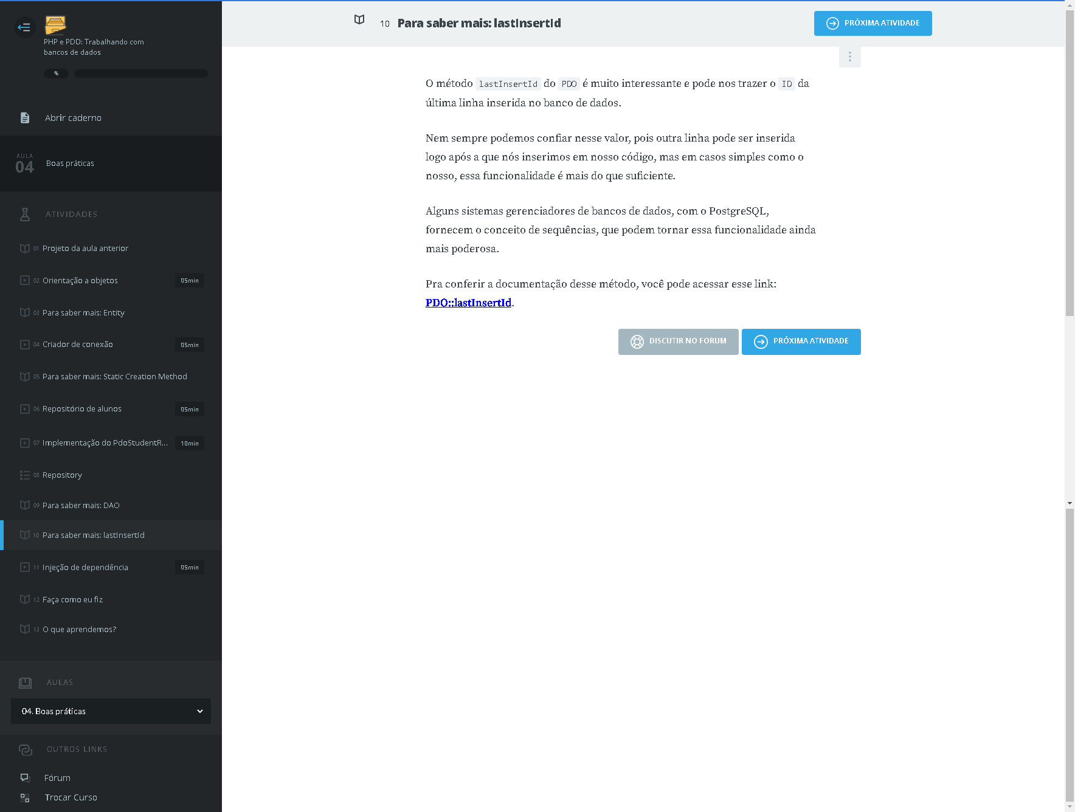Click the three-dot options menu icon
1075x812 pixels.
pyautogui.click(x=849, y=57)
